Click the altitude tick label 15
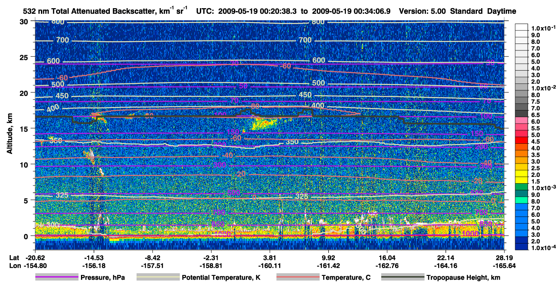 tap(25, 128)
